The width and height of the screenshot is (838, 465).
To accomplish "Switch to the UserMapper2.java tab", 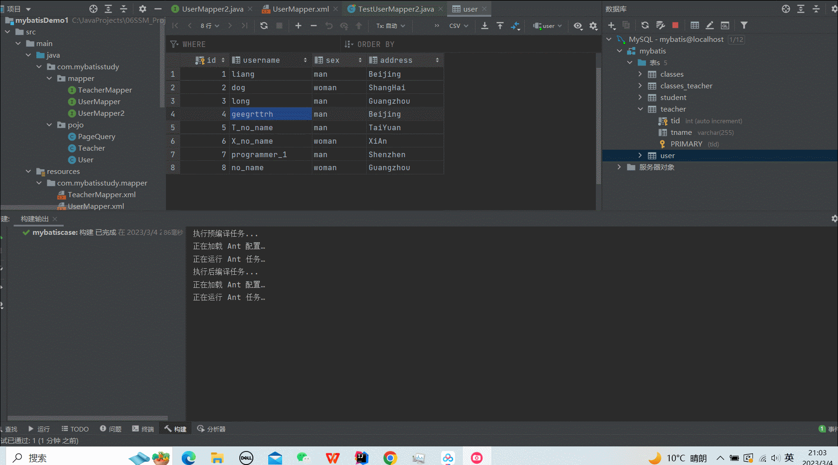I will pyautogui.click(x=212, y=9).
